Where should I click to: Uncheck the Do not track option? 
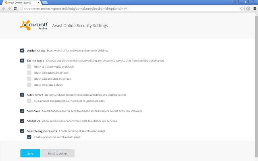22,61
